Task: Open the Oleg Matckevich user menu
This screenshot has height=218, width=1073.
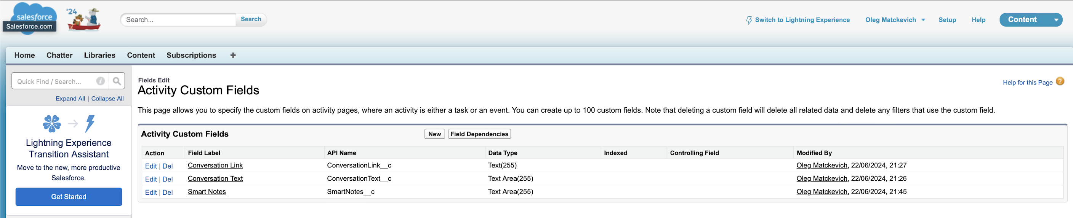Action: coord(895,20)
